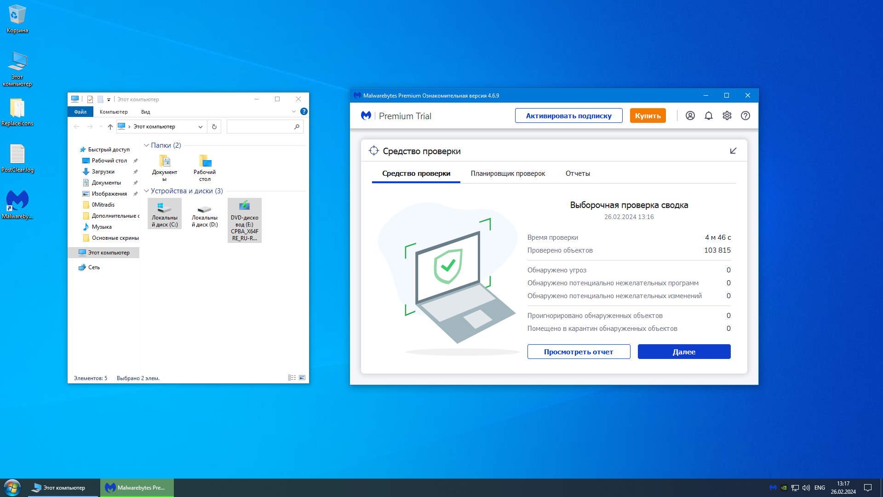Open the Отчеты tab
This screenshot has height=497, width=883.
pos(578,173)
